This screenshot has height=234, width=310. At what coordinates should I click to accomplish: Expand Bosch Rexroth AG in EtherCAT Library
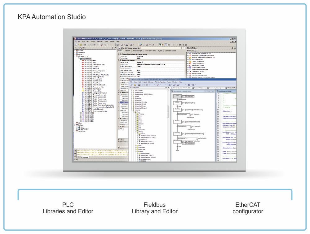[188, 59]
